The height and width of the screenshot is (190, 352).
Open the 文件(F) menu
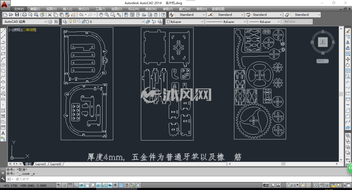coord(19,9)
